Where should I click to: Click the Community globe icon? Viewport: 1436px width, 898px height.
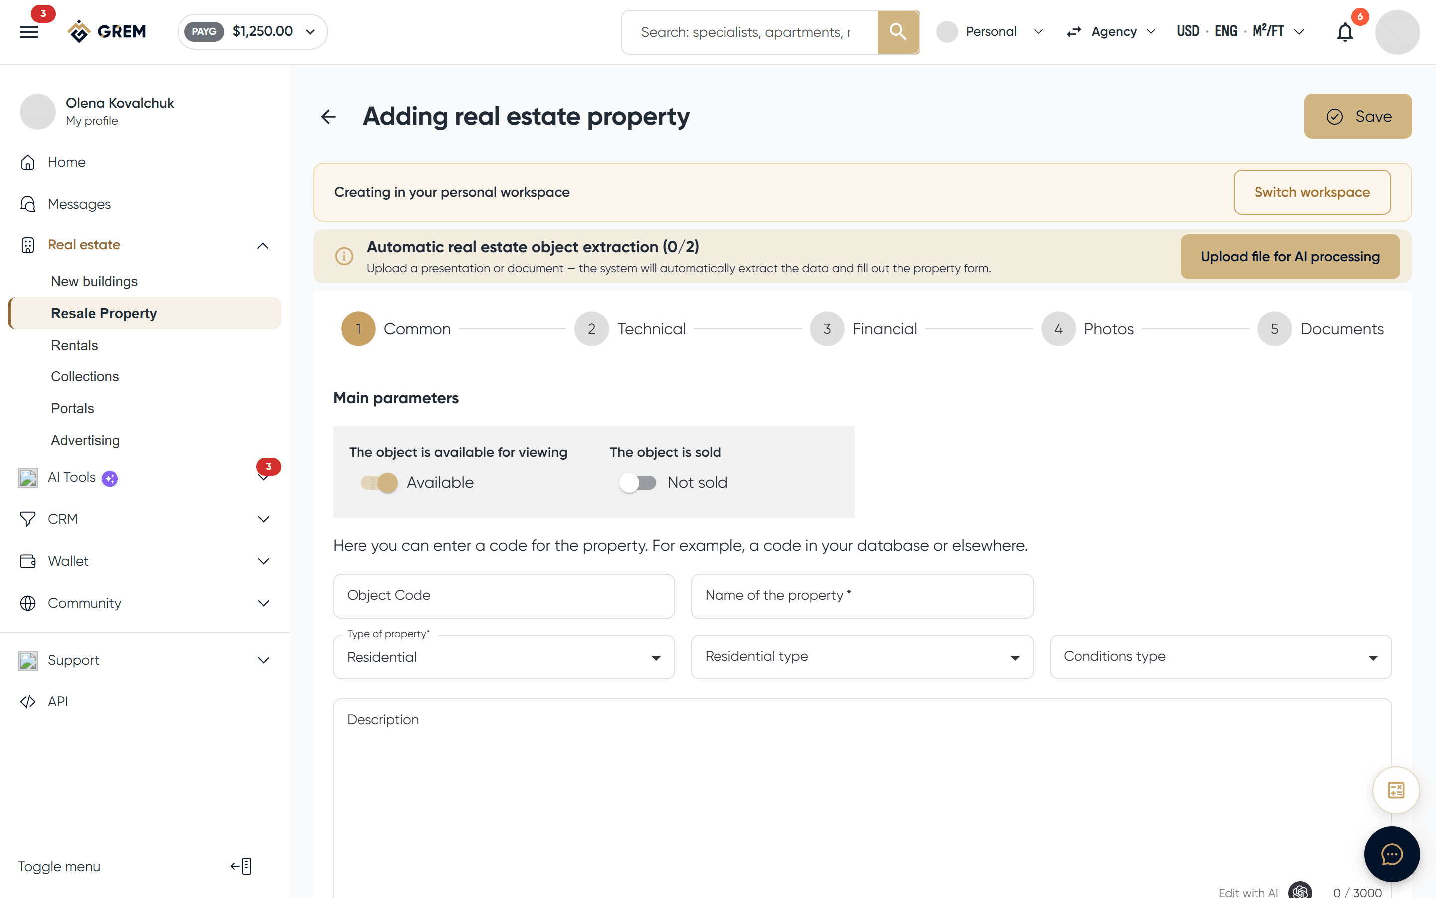28,603
